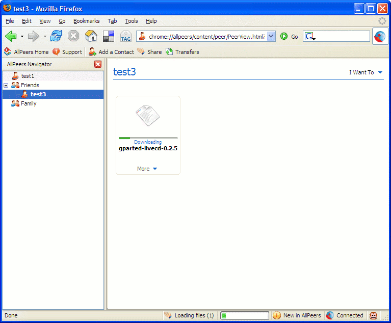
Task: Open the Google search engine selector
Action: tap(310, 36)
